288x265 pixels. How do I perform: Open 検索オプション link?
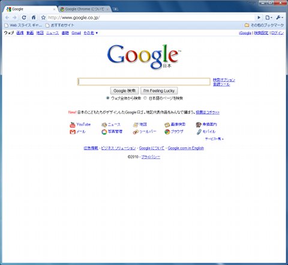pyautogui.click(x=224, y=80)
